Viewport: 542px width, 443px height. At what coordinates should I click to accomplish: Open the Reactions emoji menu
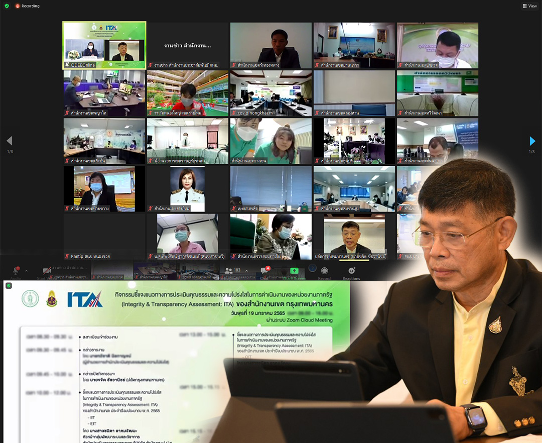point(351,271)
